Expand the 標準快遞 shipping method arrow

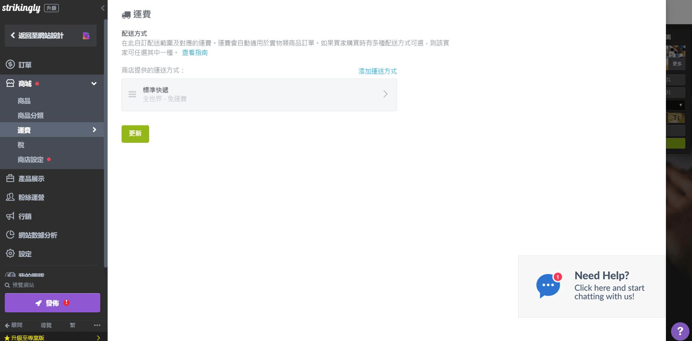point(385,94)
